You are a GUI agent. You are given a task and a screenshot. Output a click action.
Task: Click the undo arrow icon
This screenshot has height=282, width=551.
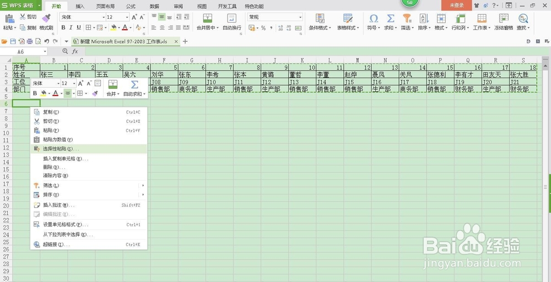pos(47,41)
